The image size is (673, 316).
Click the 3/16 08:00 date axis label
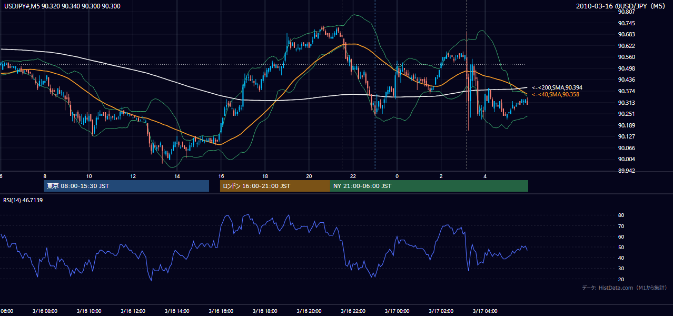tap(44, 311)
